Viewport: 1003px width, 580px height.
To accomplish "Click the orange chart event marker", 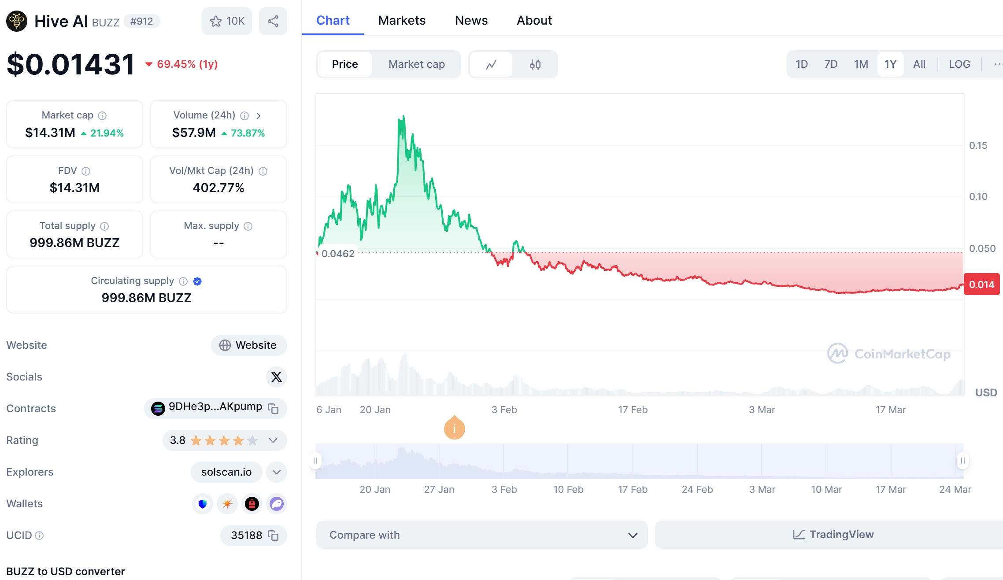I will (455, 428).
